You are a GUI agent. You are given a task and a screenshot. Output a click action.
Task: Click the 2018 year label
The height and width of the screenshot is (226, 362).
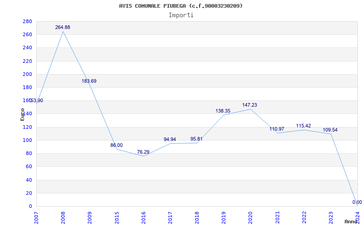click(197, 217)
